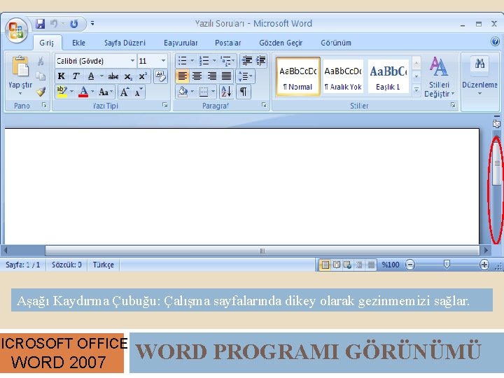Open the Pano clipboard dialog launcher
The height and width of the screenshot is (378, 504).
pyautogui.click(x=44, y=105)
